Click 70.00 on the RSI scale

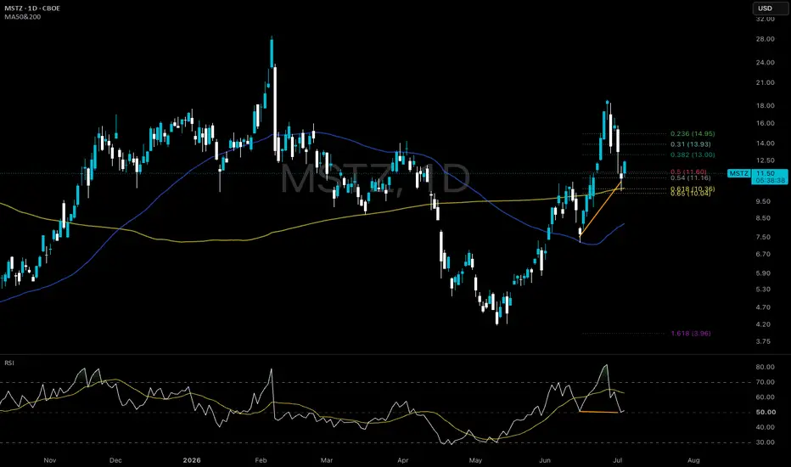[766, 382]
